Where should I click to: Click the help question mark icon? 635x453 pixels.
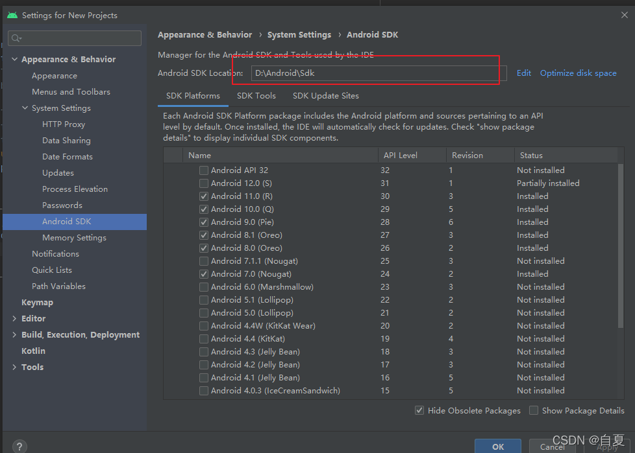[19, 447]
